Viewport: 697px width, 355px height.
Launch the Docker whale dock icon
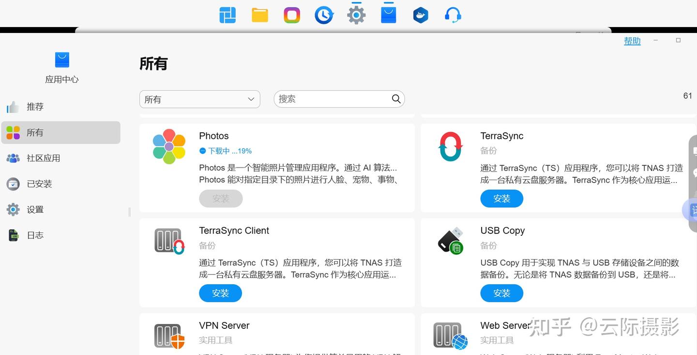pyautogui.click(x=421, y=15)
